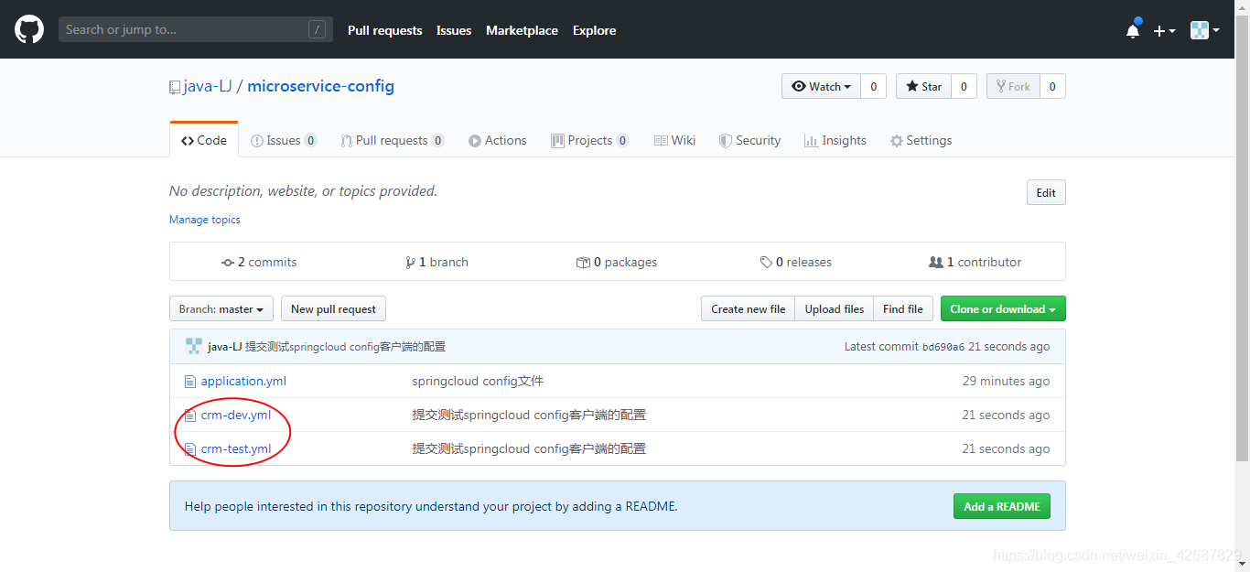View fork count next to Fork
1250x572 pixels.
[1052, 86]
